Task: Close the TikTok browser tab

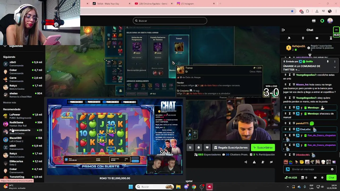Action: pyautogui.click(x=130, y=4)
